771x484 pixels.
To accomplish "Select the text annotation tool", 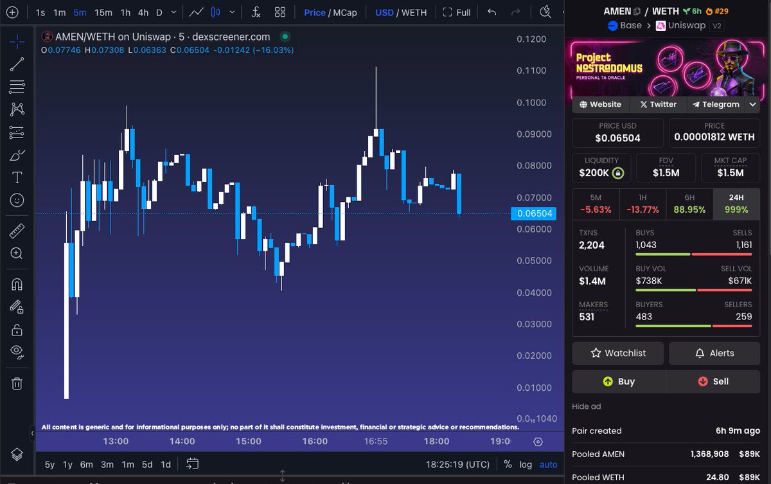I will pos(17,177).
